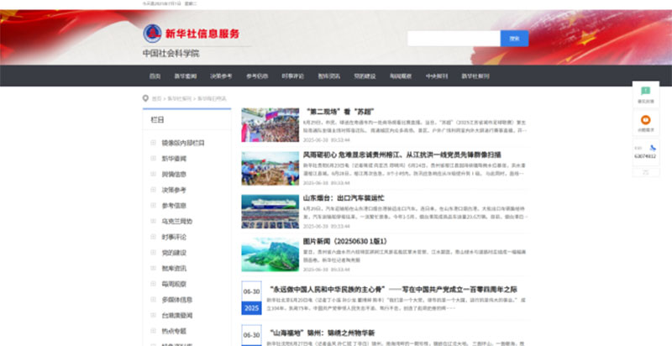The width and height of the screenshot is (672, 346).
Task: Go to 时事评论 in top navigation bar
Action: click(292, 76)
